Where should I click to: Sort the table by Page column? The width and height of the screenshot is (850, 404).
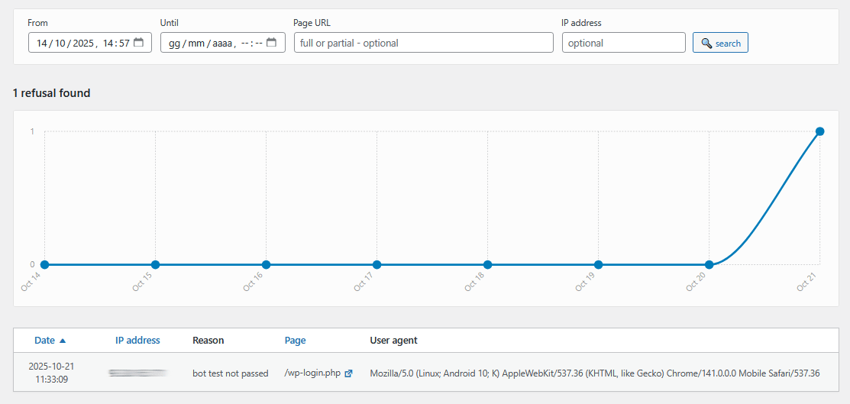click(x=295, y=341)
